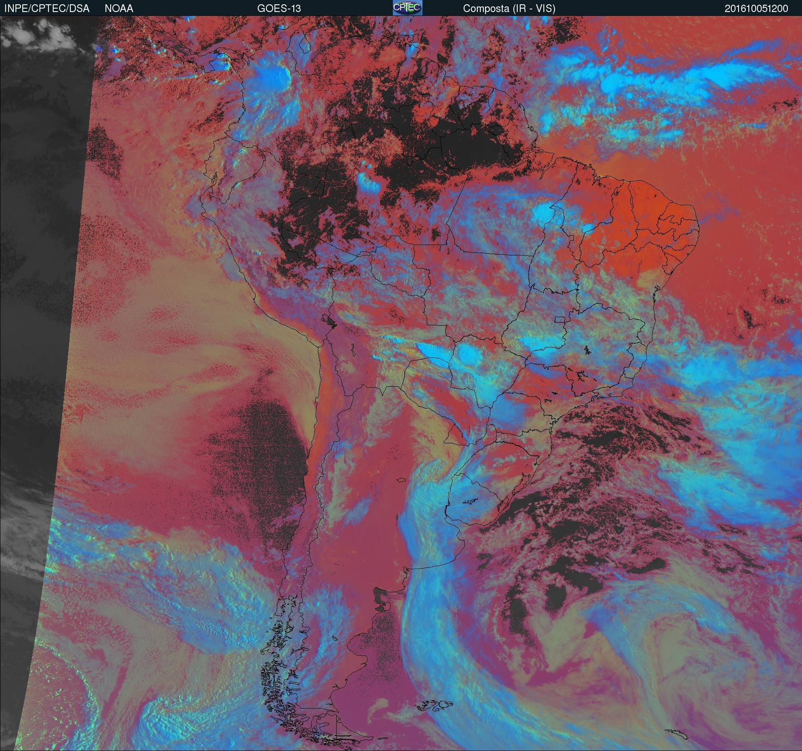Screen dimensions: 802x751
Task: Click the Mar Chiquita lake outline in Argentina
Action: tap(401, 480)
